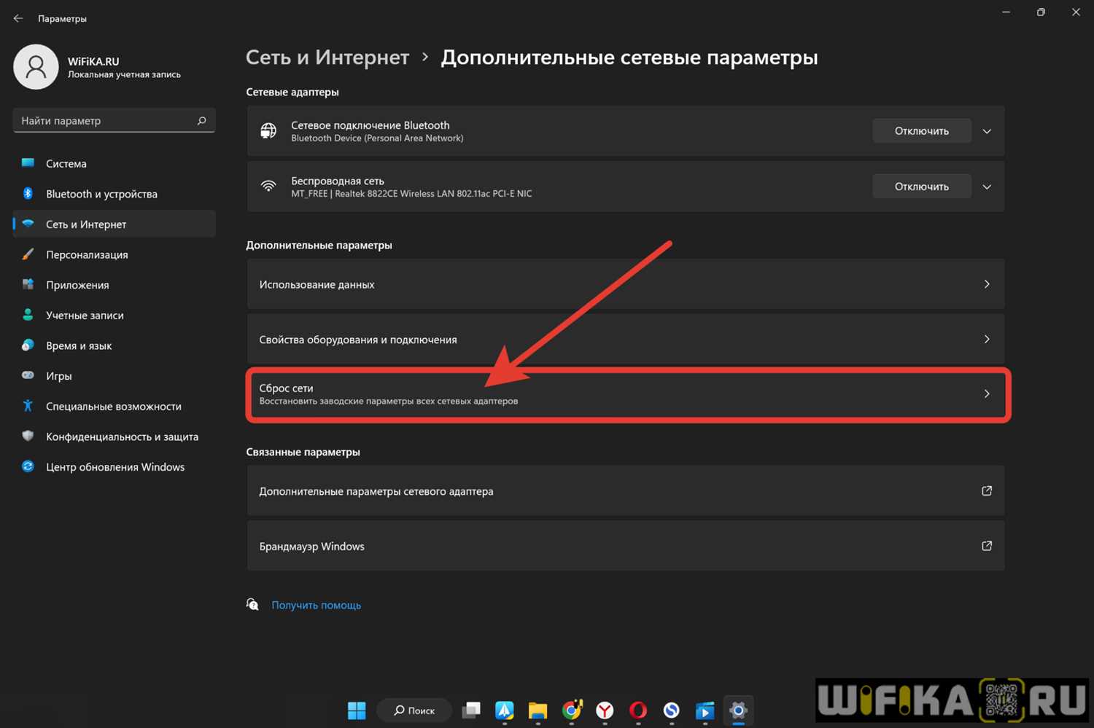The image size is (1094, 728).
Task: Click the WiFiKA.RU user avatar icon
Action: (36, 67)
